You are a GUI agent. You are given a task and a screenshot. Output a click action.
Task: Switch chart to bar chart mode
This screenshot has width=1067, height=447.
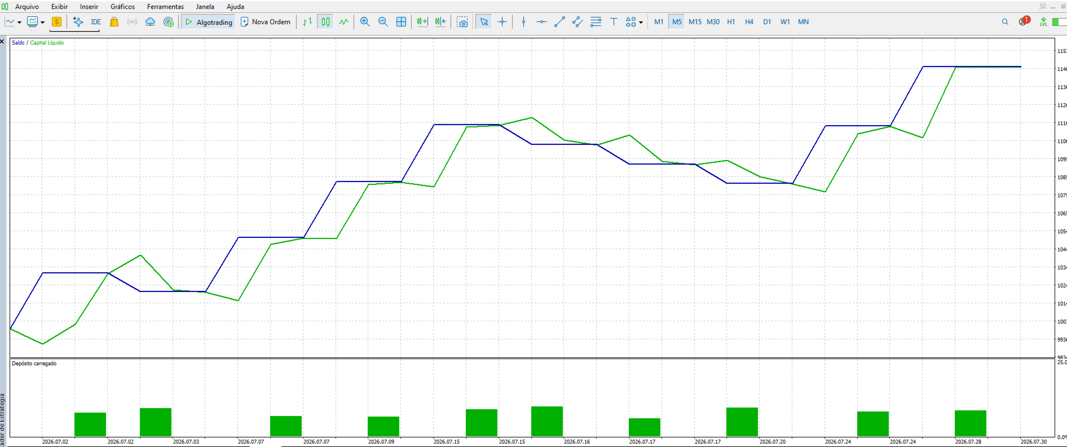click(307, 22)
